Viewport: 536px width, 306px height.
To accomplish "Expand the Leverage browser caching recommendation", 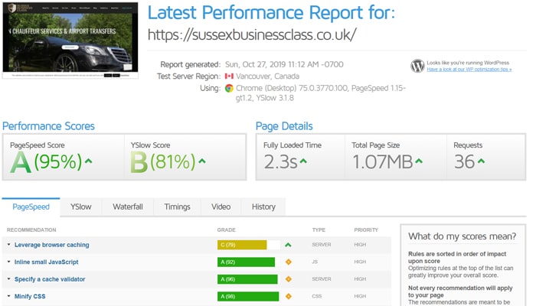I will tap(51, 245).
